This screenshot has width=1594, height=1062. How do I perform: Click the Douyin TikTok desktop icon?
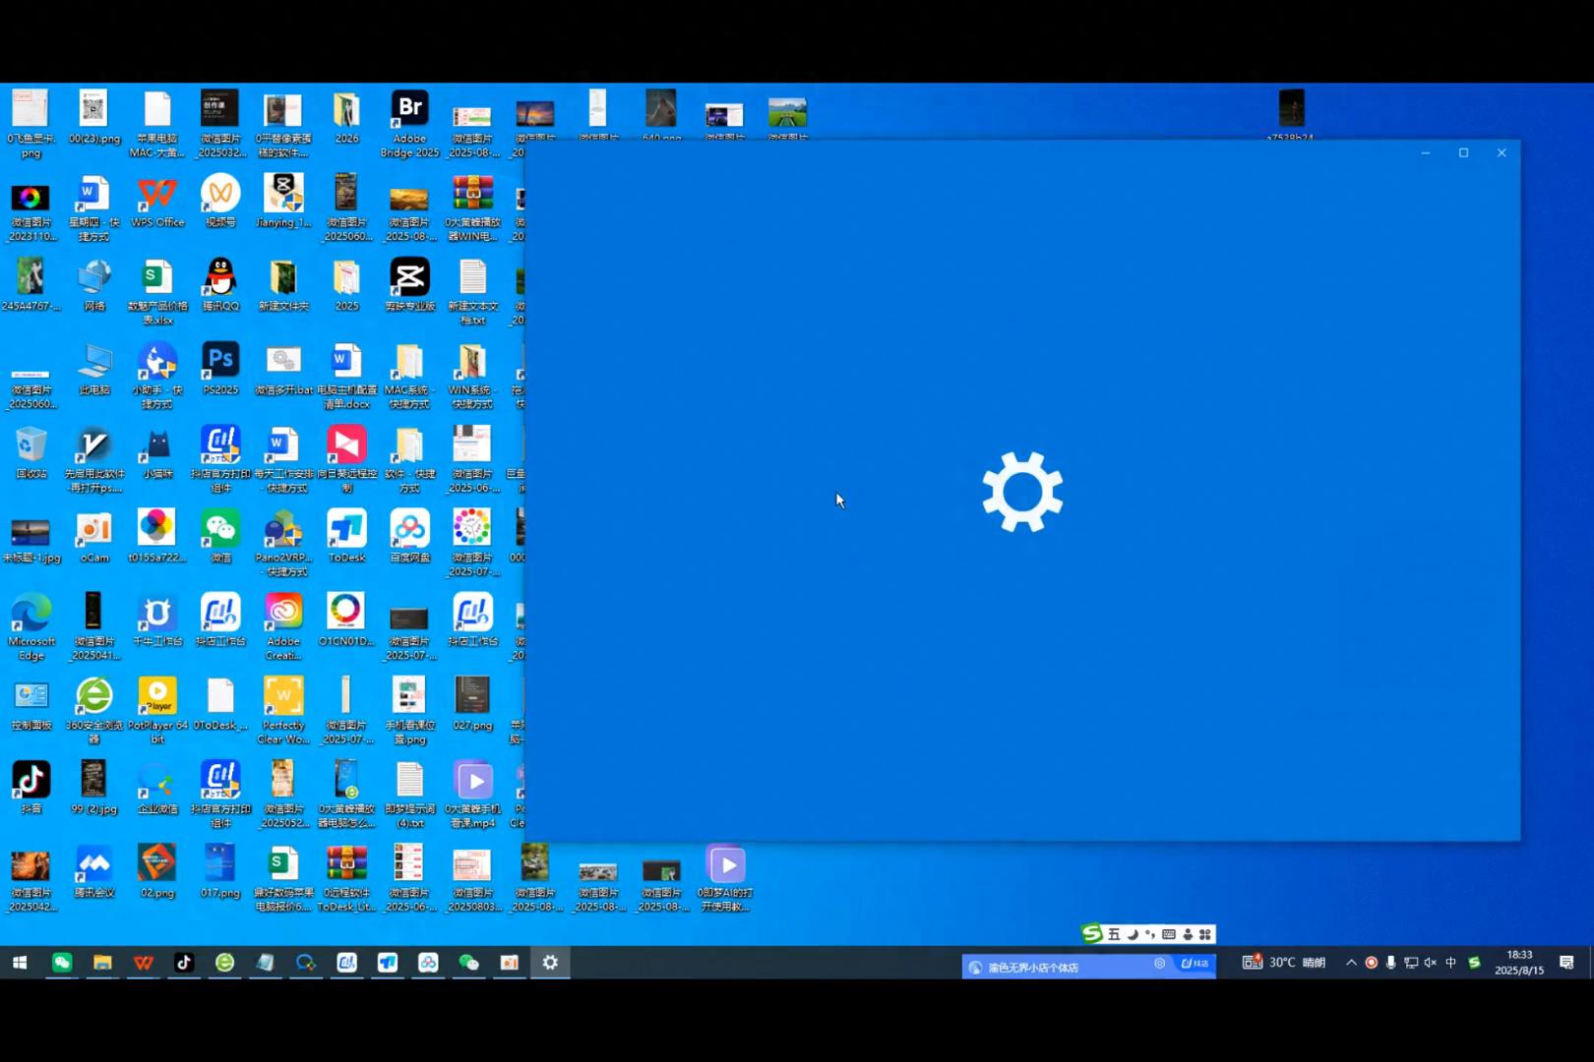[x=31, y=782]
